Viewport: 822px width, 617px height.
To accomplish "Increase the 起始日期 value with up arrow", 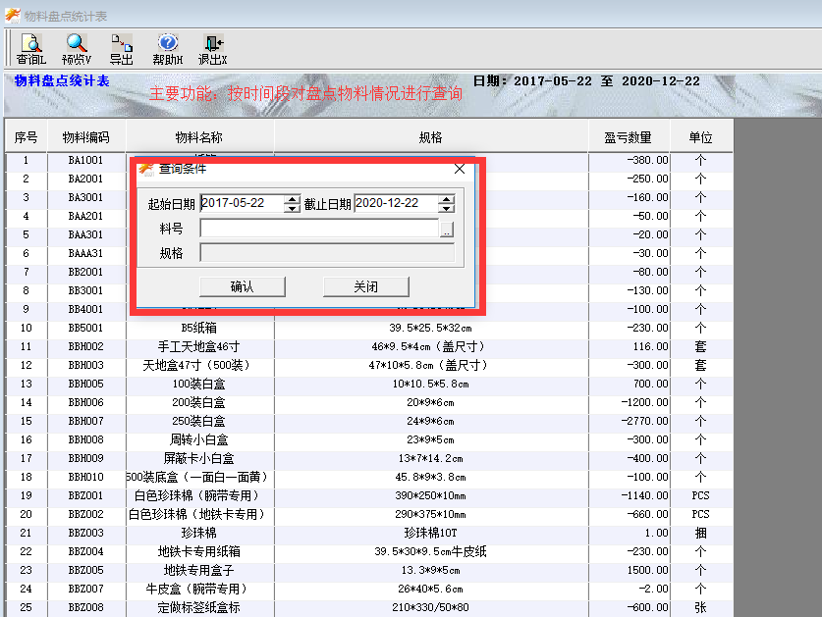I will (292, 199).
